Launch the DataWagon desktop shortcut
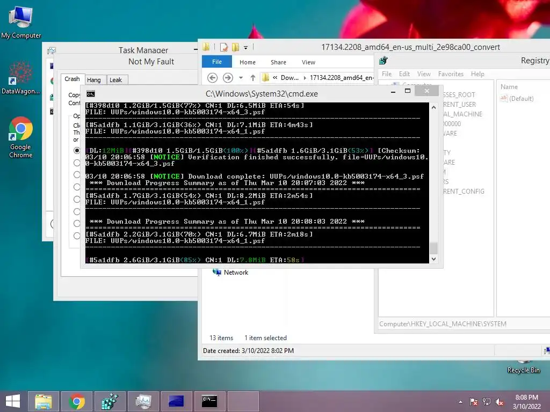The height and width of the screenshot is (412, 550). (21, 78)
